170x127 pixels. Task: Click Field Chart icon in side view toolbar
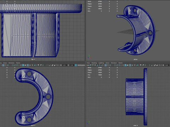[115, 65]
